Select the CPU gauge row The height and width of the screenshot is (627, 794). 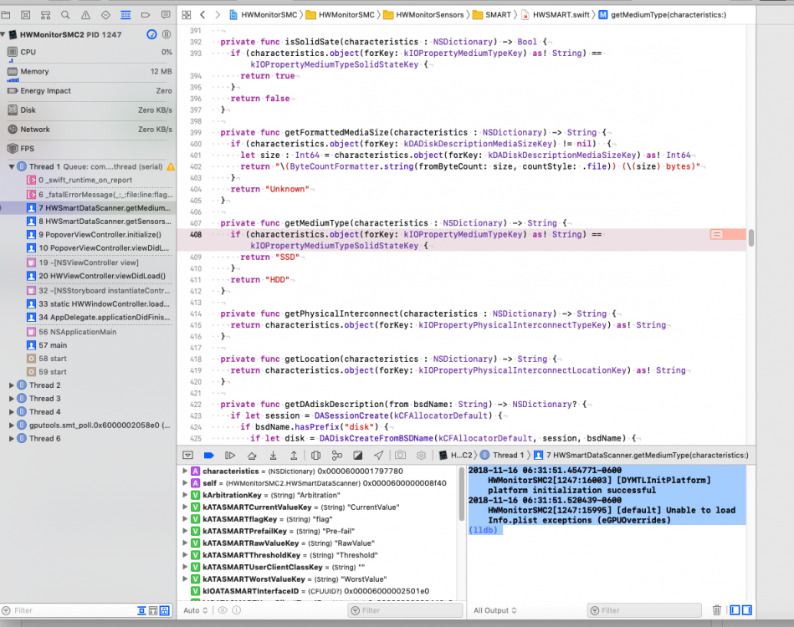(x=90, y=52)
